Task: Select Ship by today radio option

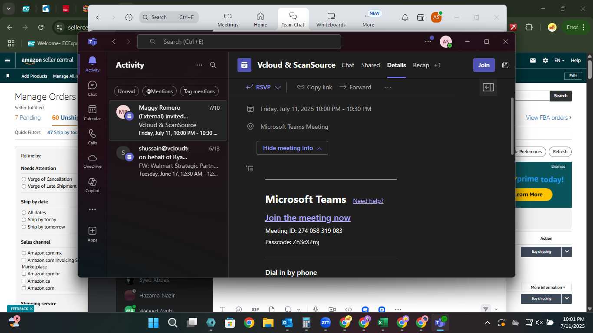Action: tap(24, 220)
